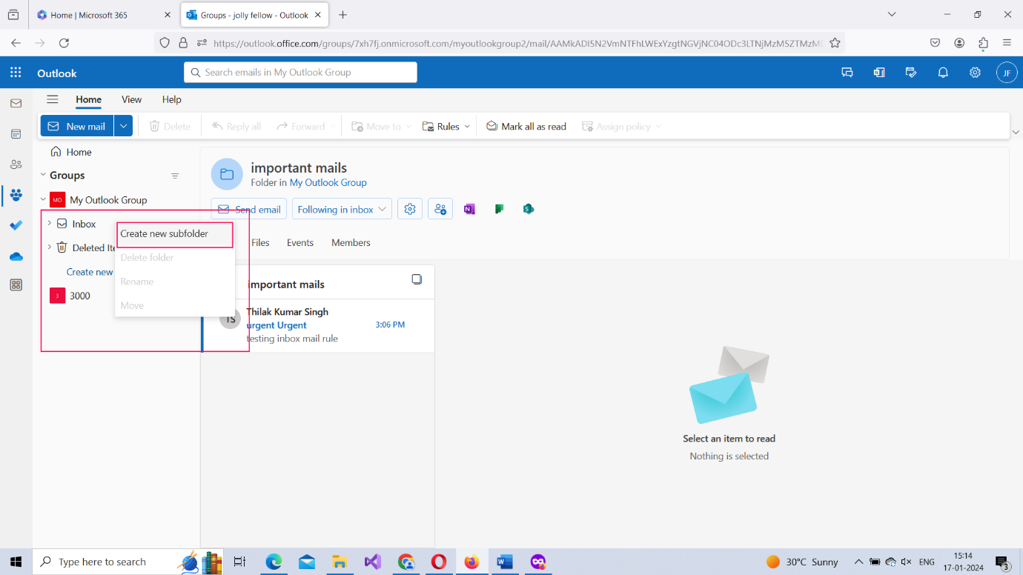Click the browser address bar URL
The width and height of the screenshot is (1023, 575).
click(517, 43)
